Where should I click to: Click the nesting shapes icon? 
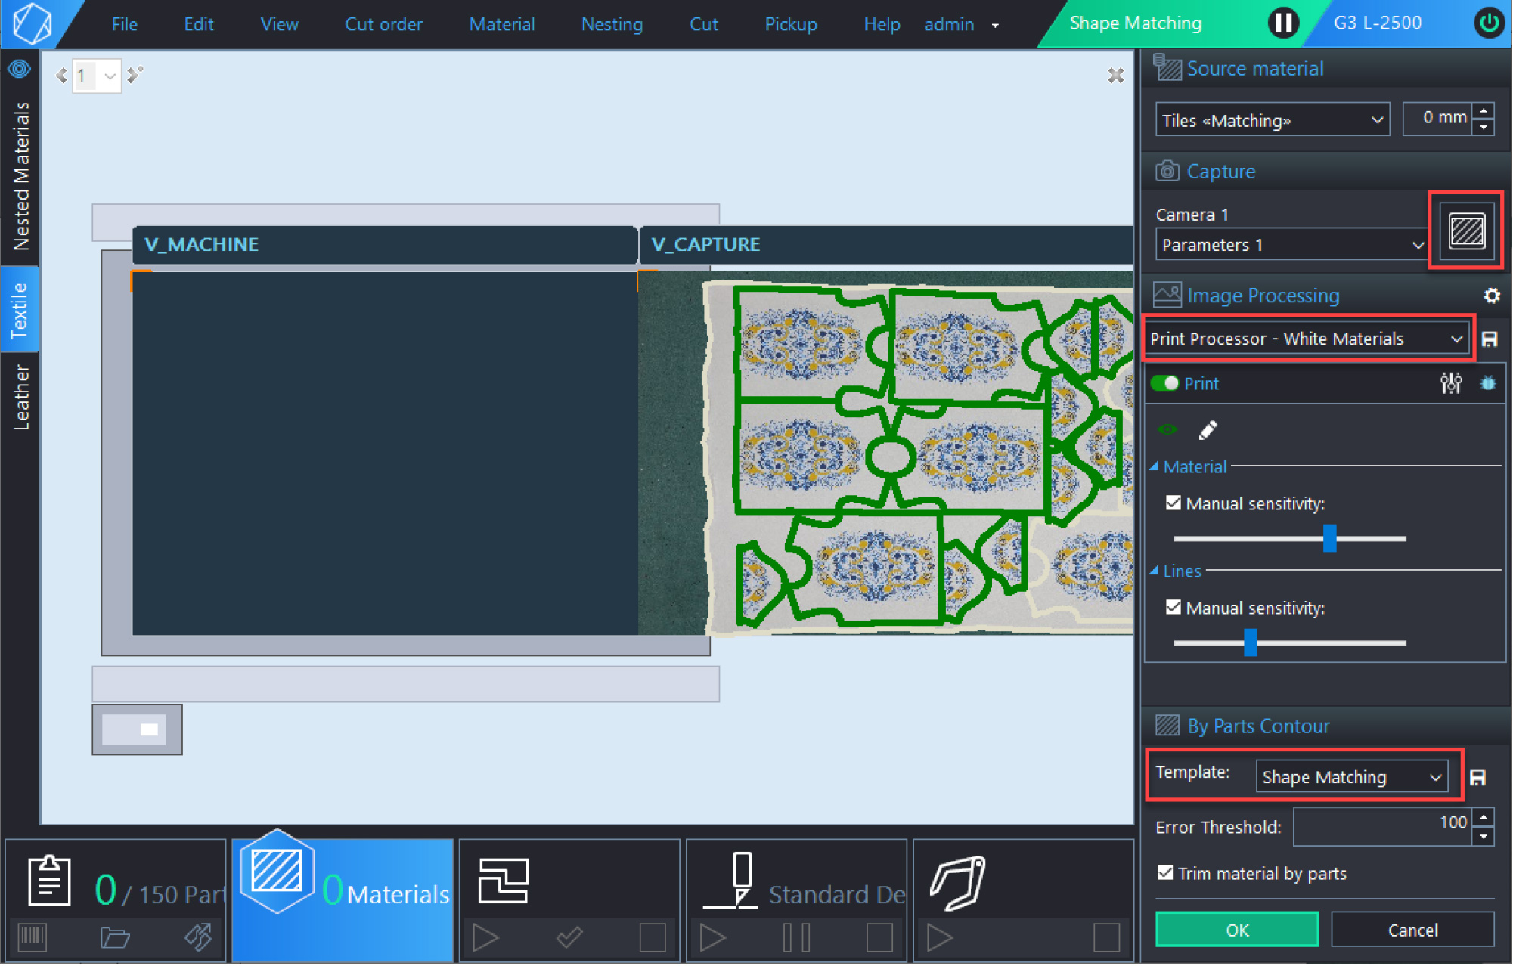(x=504, y=881)
